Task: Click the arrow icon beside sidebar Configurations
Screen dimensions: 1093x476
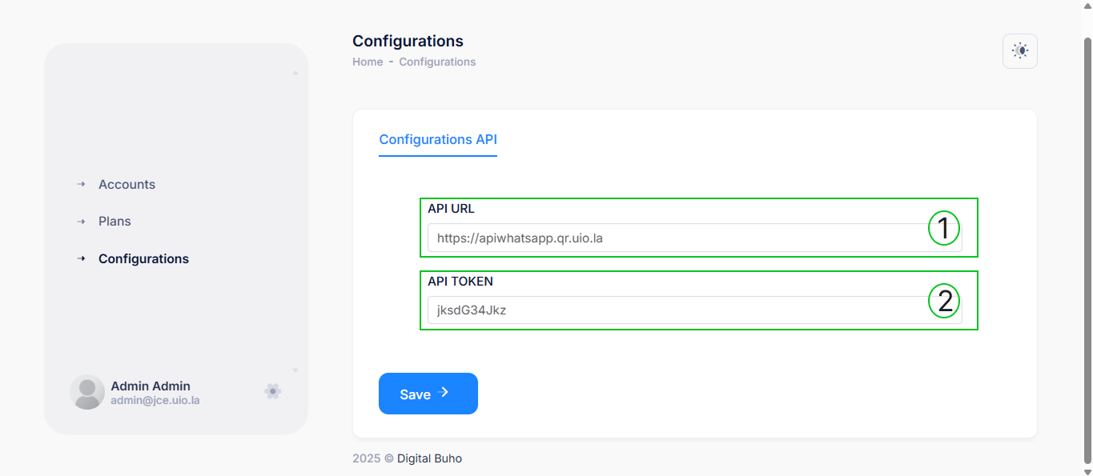Action: coord(81,258)
